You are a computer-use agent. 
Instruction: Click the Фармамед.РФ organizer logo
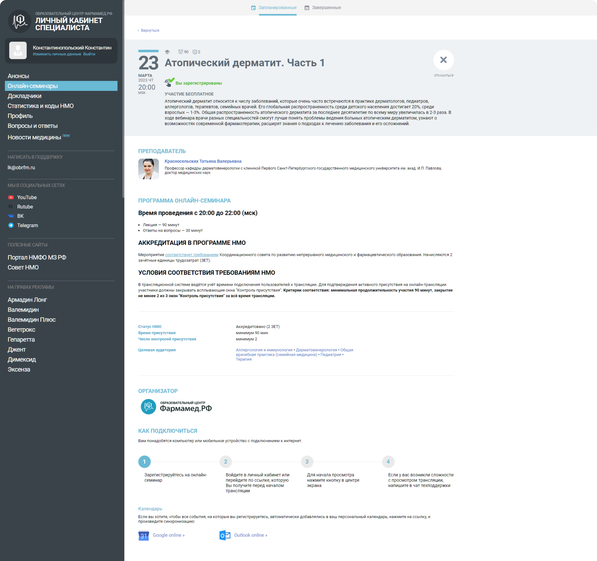click(x=176, y=407)
